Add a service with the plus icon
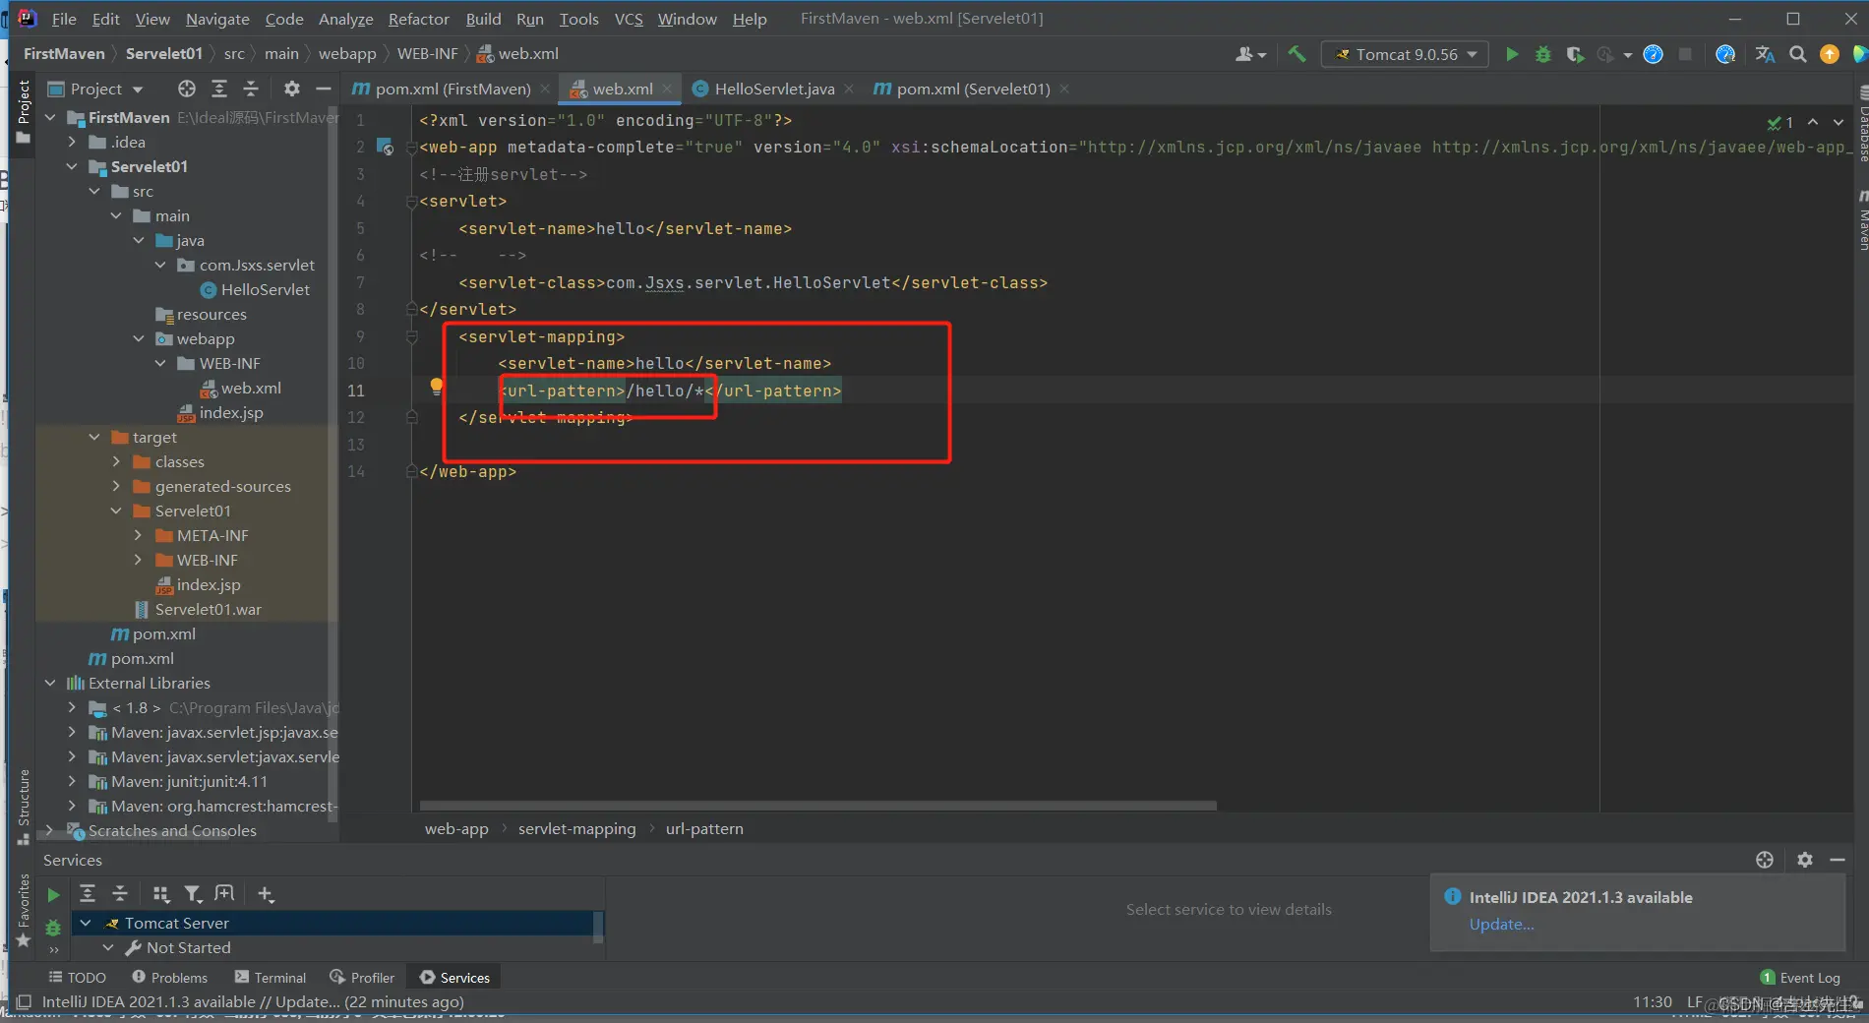The height and width of the screenshot is (1023, 1869). (x=266, y=893)
